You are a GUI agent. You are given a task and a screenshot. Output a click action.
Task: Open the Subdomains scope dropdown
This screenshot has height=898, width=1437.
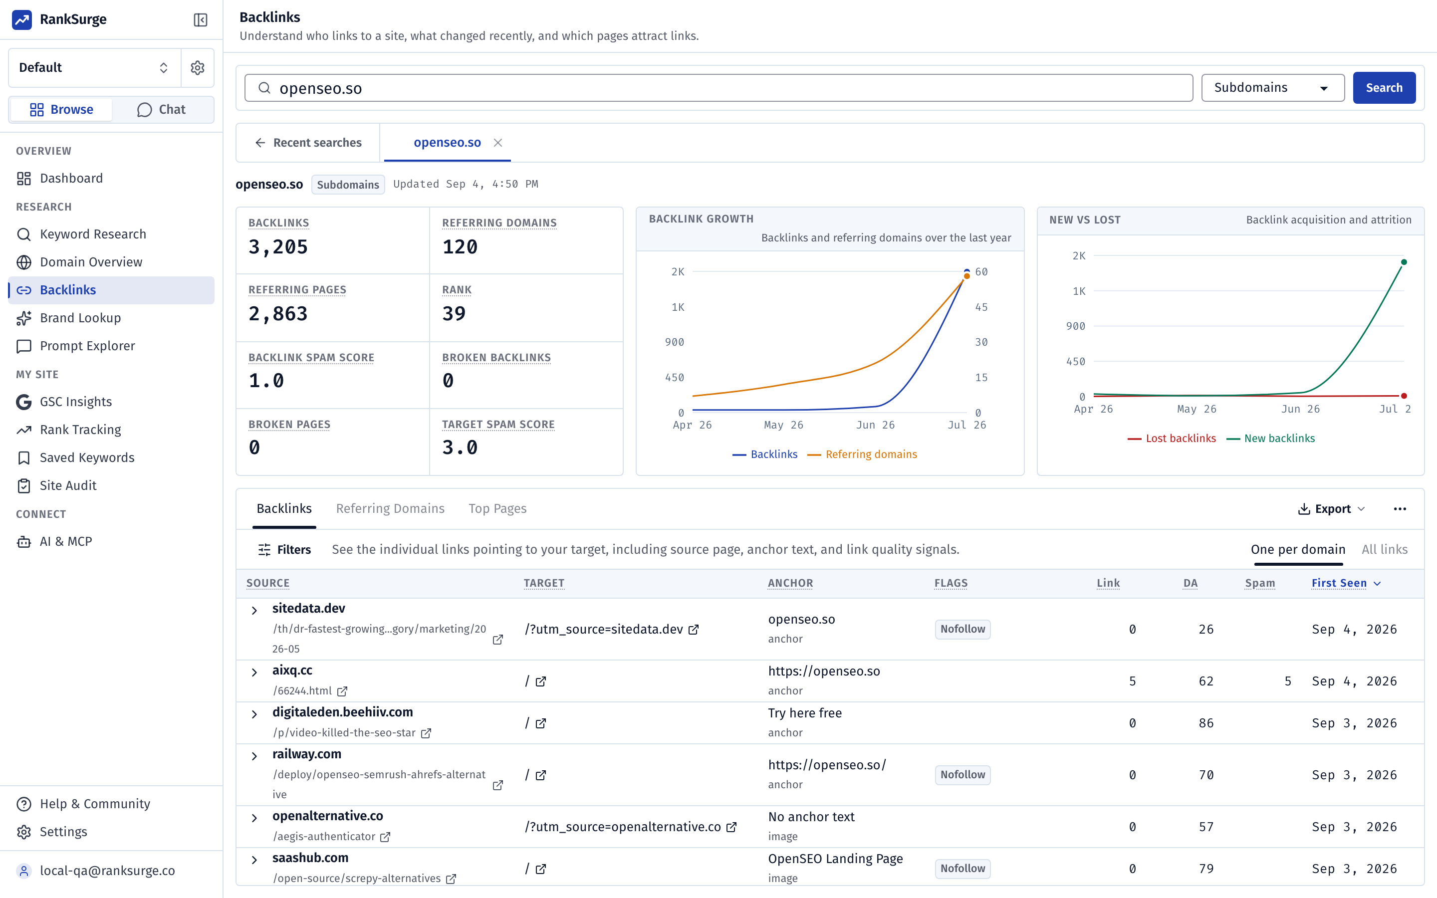pyautogui.click(x=1272, y=88)
